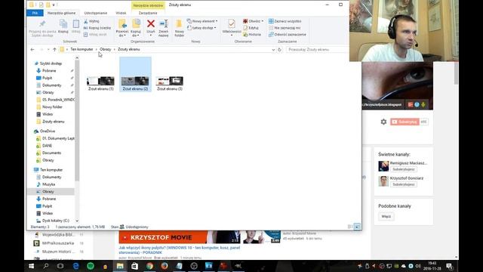483x272 pixels.
Task: Click Nie zaznaczaj nic in ribbon
Action: (x=285, y=28)
